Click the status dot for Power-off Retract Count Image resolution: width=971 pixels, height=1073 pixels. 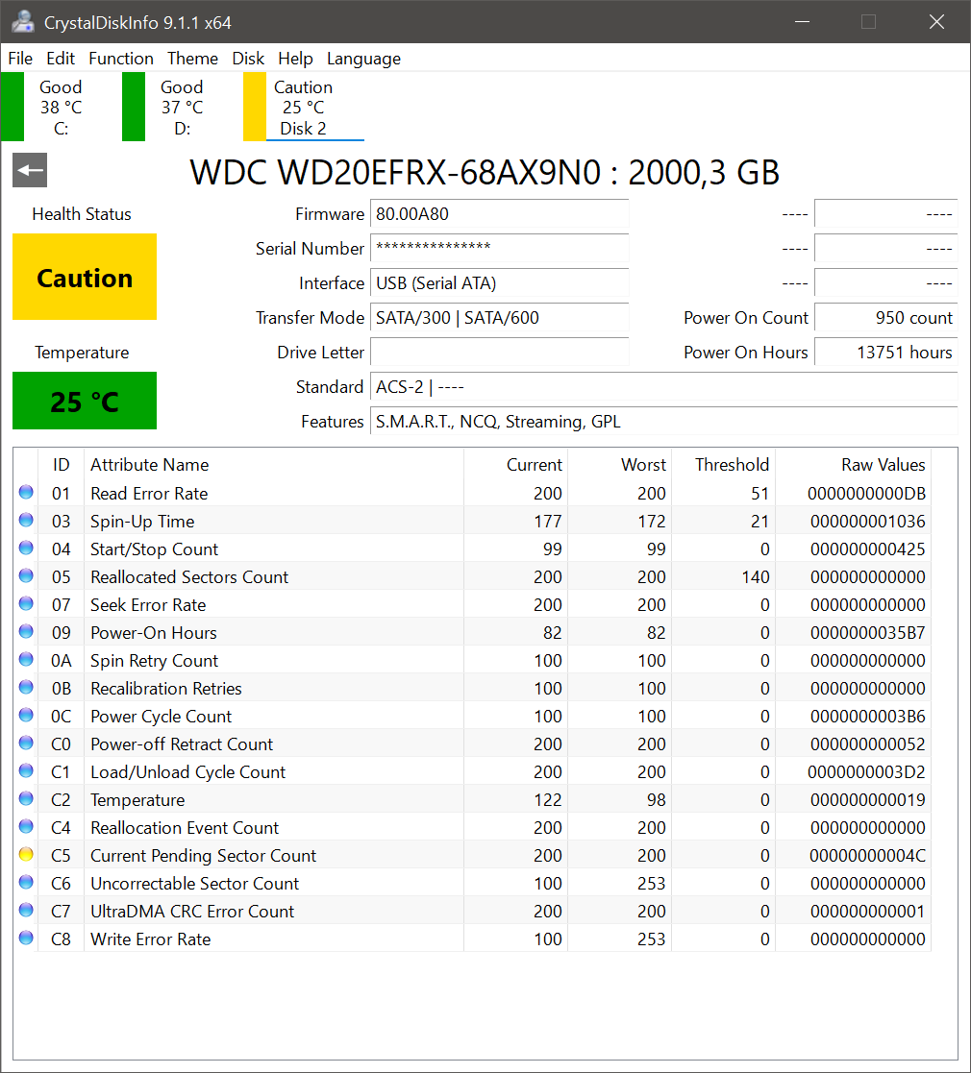pyautogui.click(x=26, y=743)
